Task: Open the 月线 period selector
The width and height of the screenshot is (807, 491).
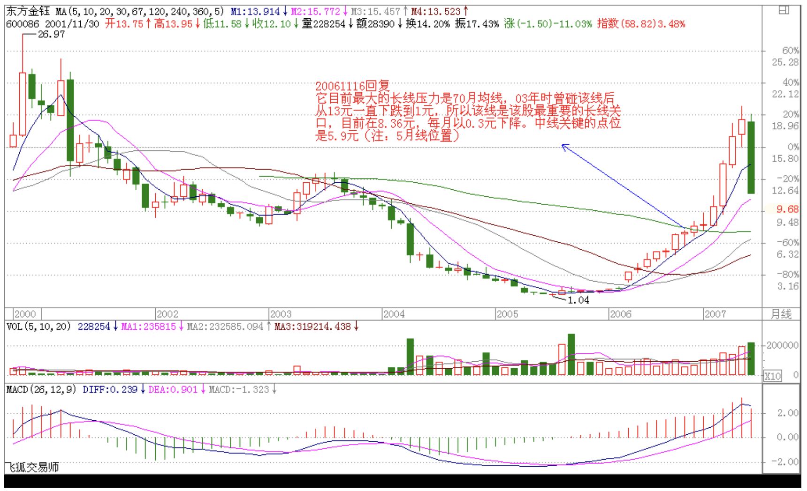Action: click(x=781, y=314)
